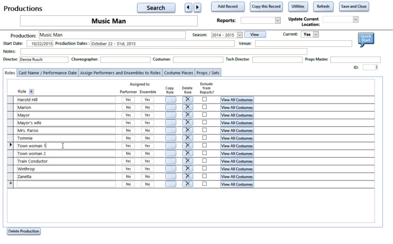Copy the Harold Hill role
This screenshot has height=244, width=393.
pyautogui.click(x=171, y=100)
